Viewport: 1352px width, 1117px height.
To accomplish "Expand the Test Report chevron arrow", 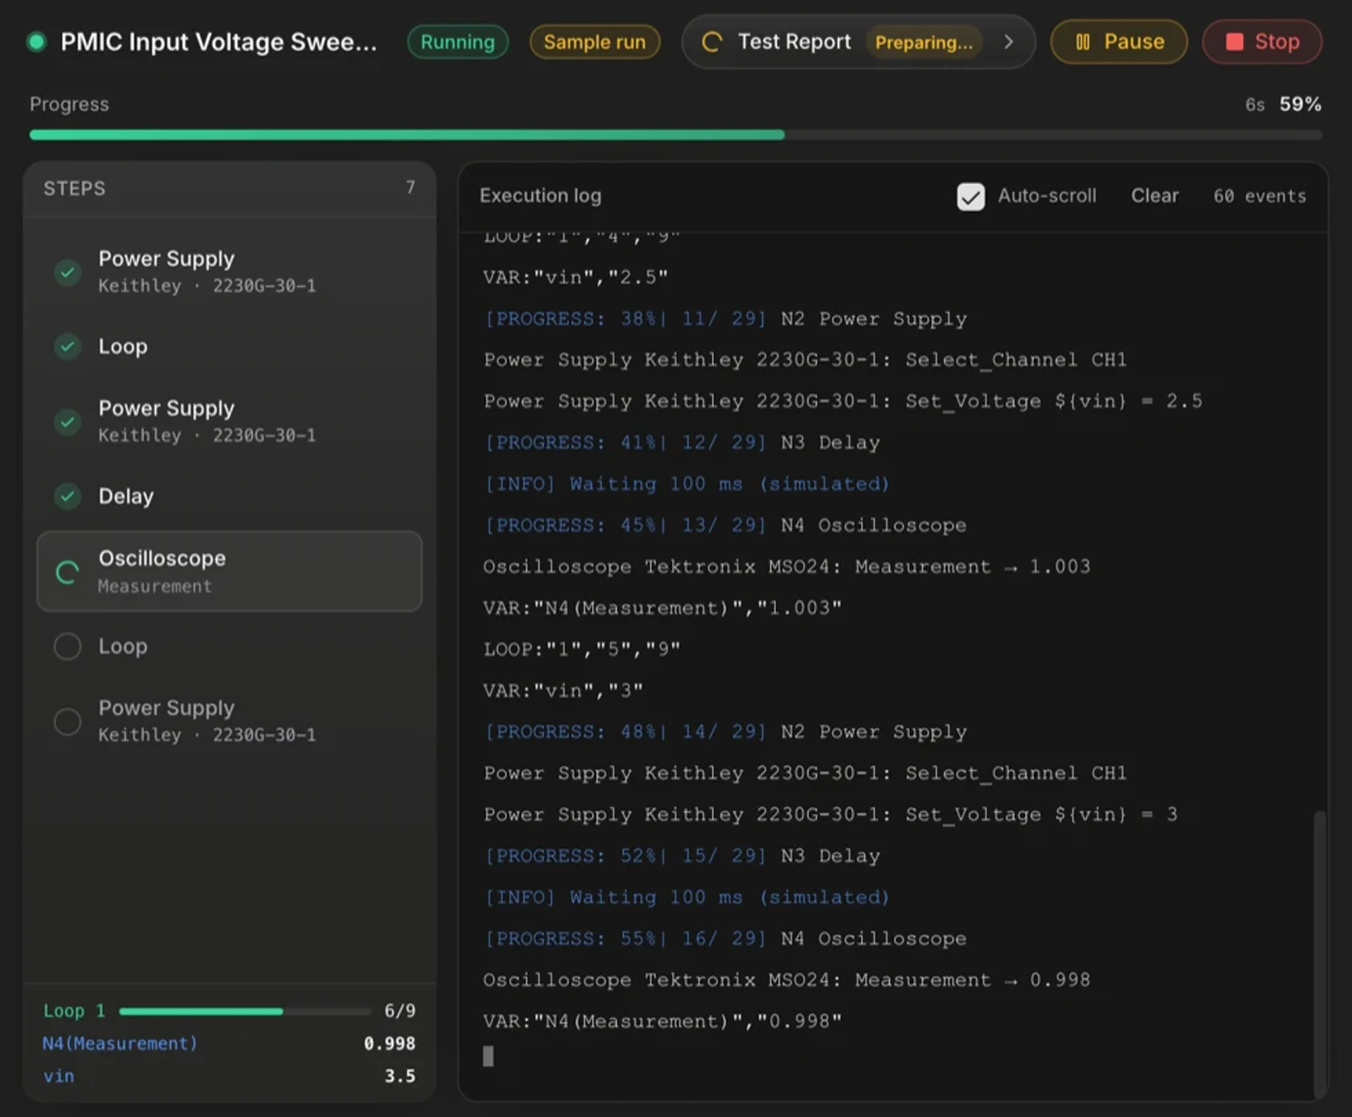I will (x=1008, y=42).
